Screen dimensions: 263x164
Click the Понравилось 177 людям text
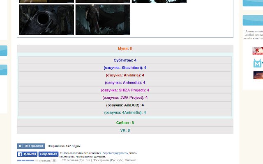coord(64,146)
